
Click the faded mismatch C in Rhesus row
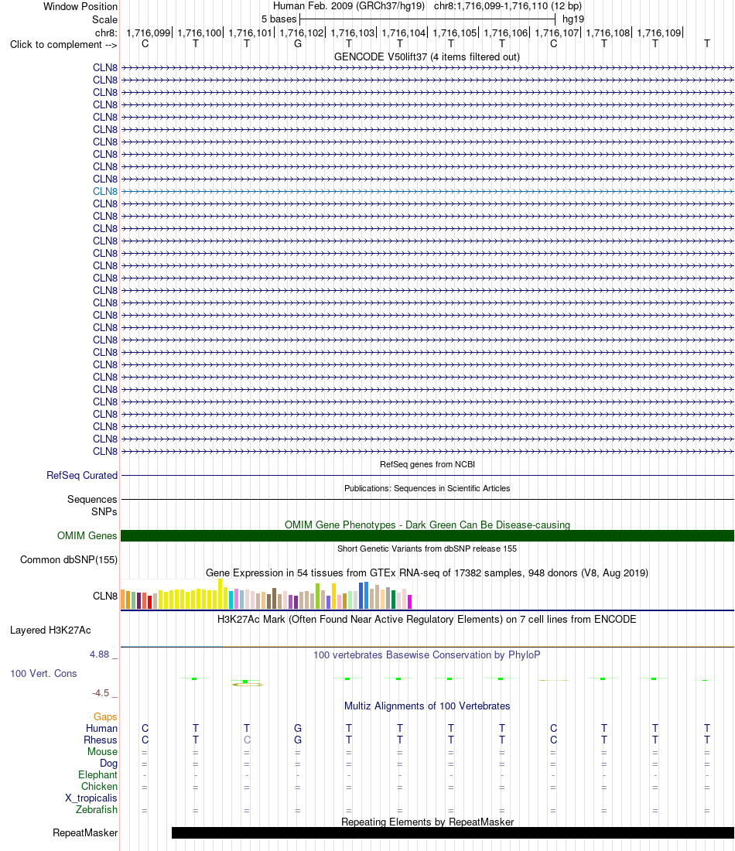coord(247,740)
